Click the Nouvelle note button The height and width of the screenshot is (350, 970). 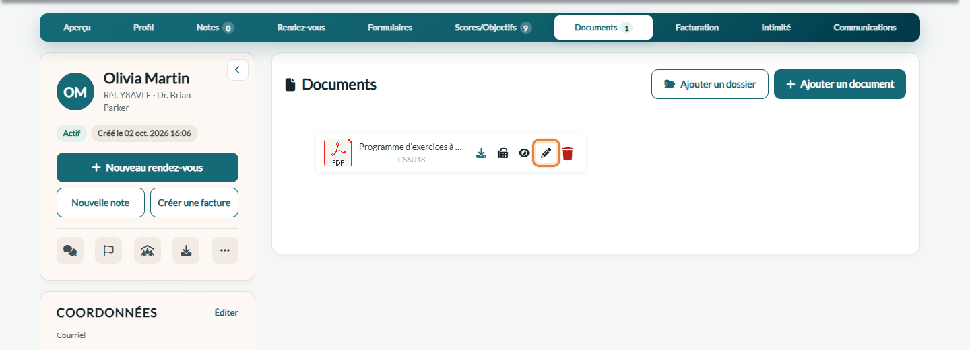(x=100, y=203)
